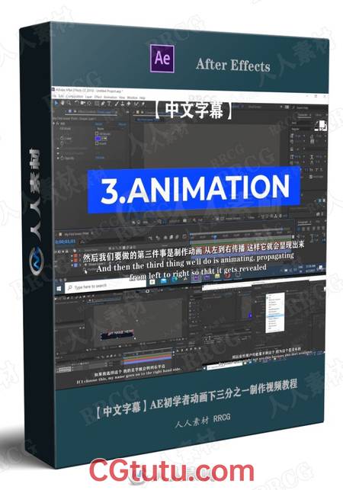This screenshot has width=343, height=490.
Task: Toggle the Invert checkbox in Fill effect
Action: click(x=96, y=143)
